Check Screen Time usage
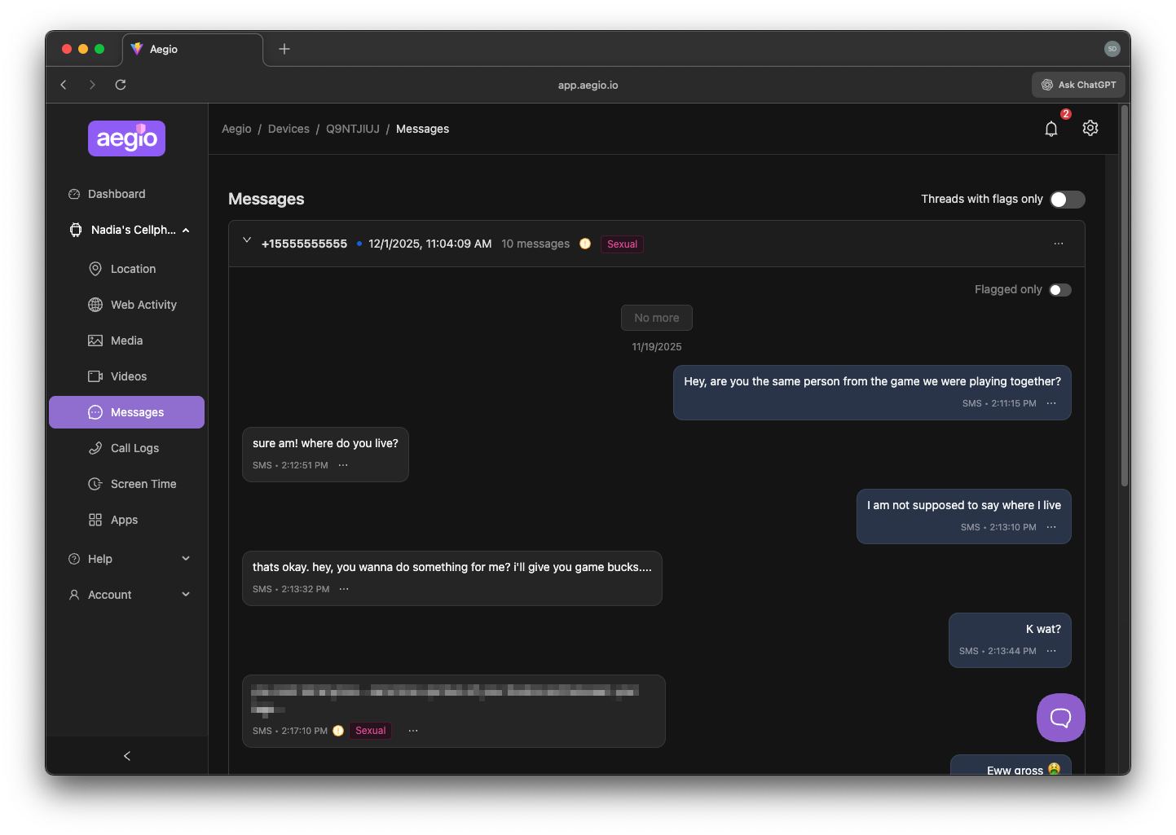This screenshot has width=1176, height=835. tap(143, 483)
